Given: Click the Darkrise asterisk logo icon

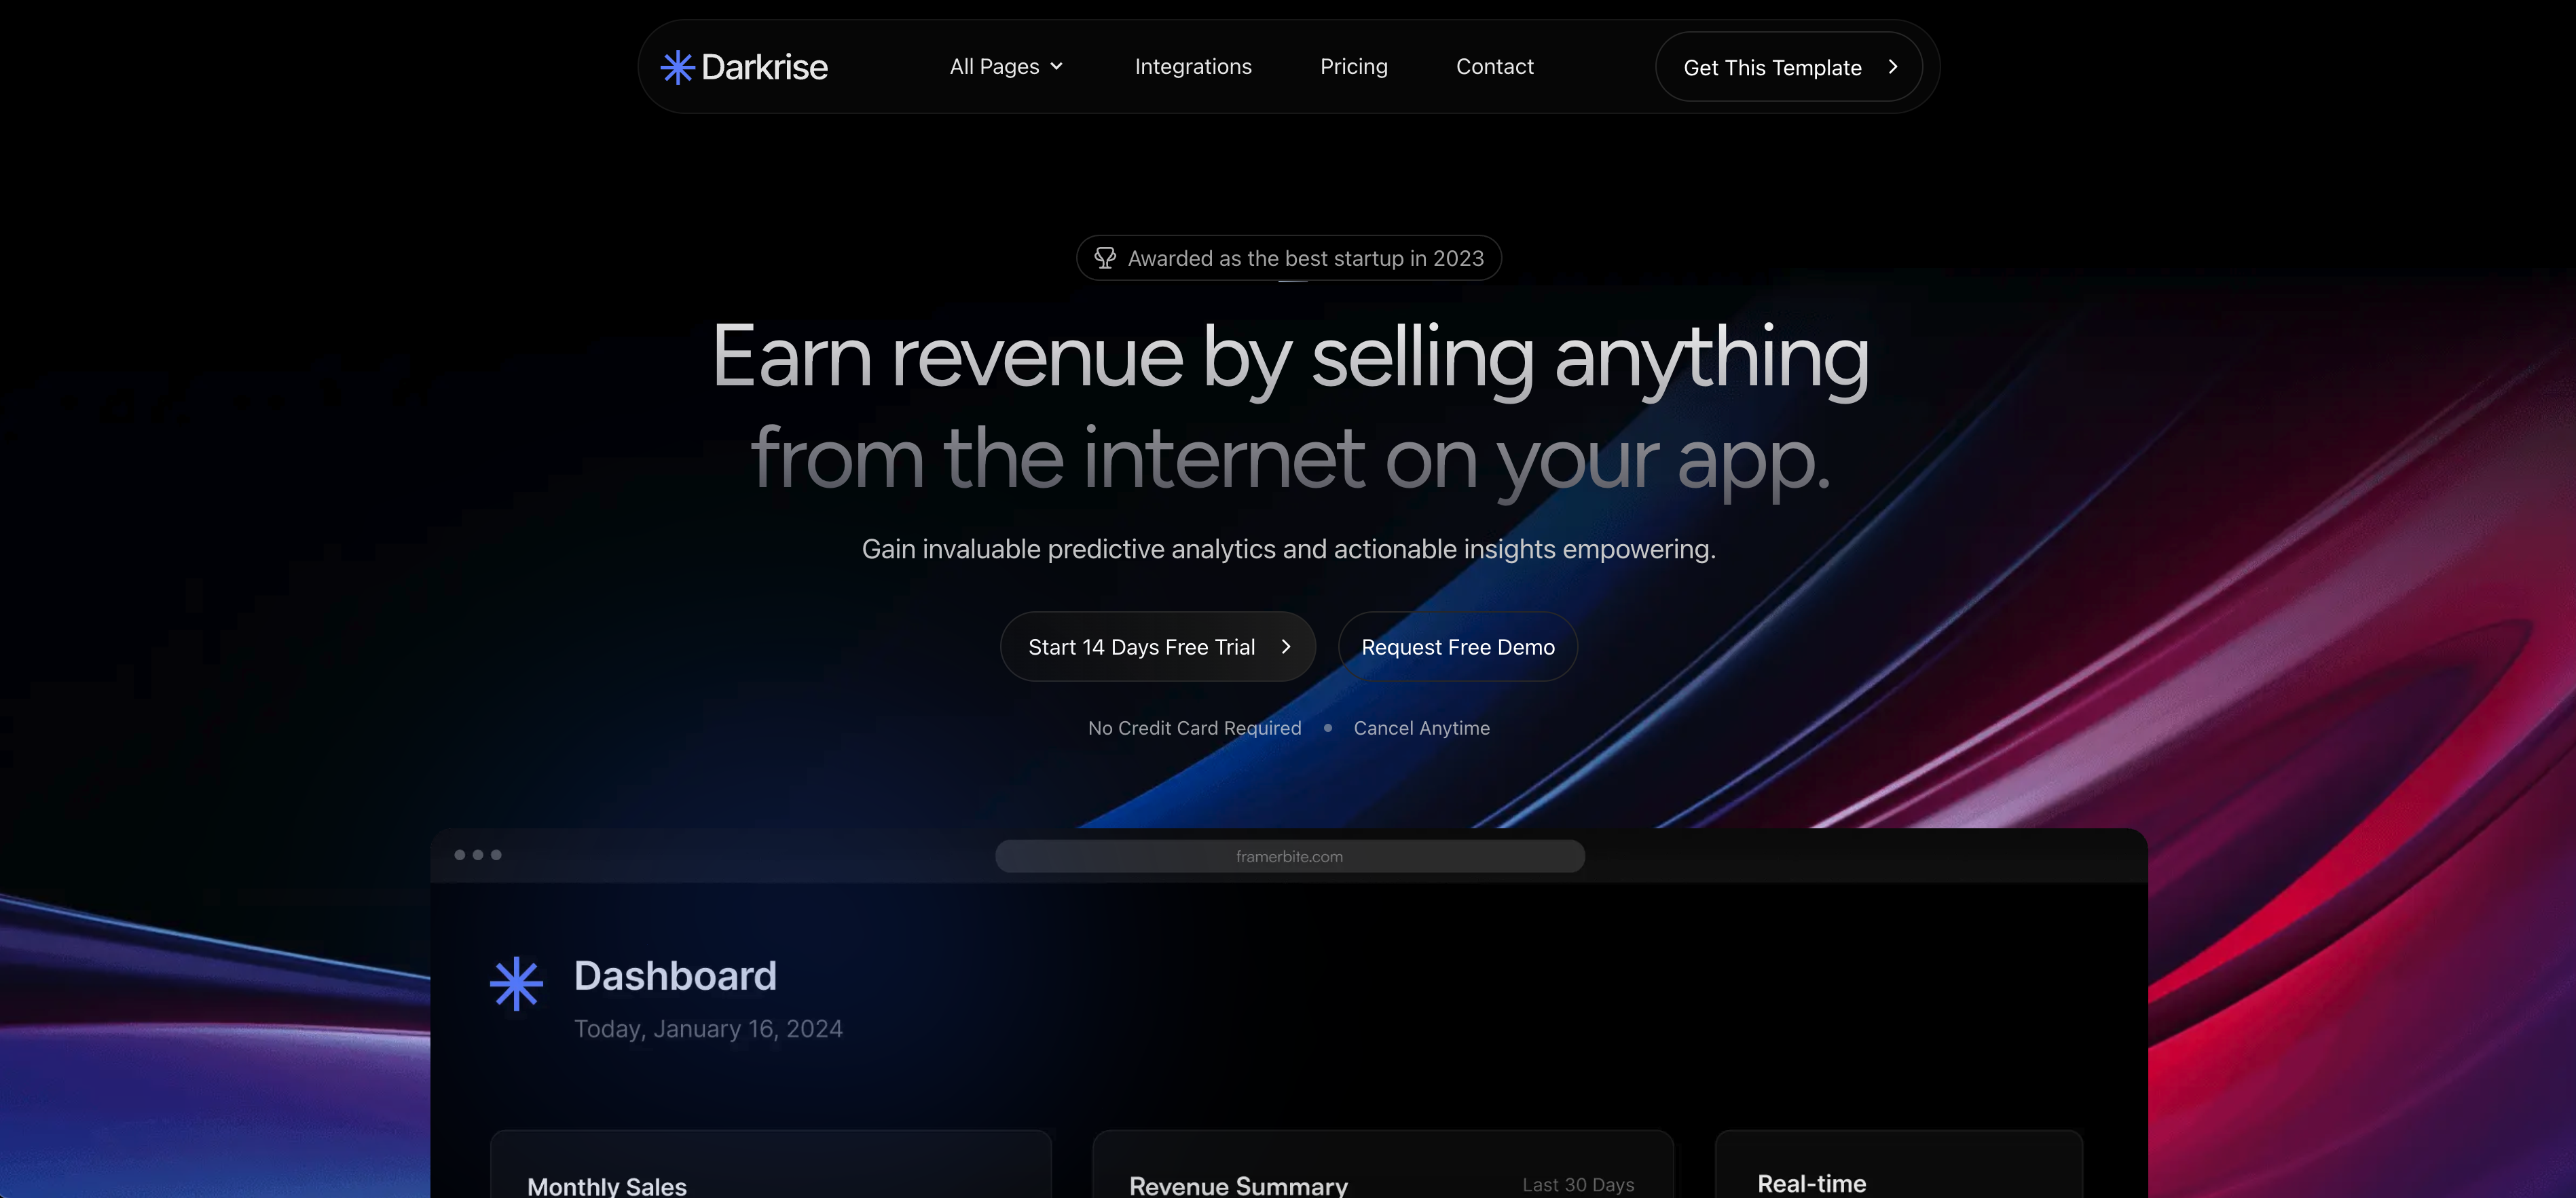Looking at the screenshot, I should (x=677, y=67).
